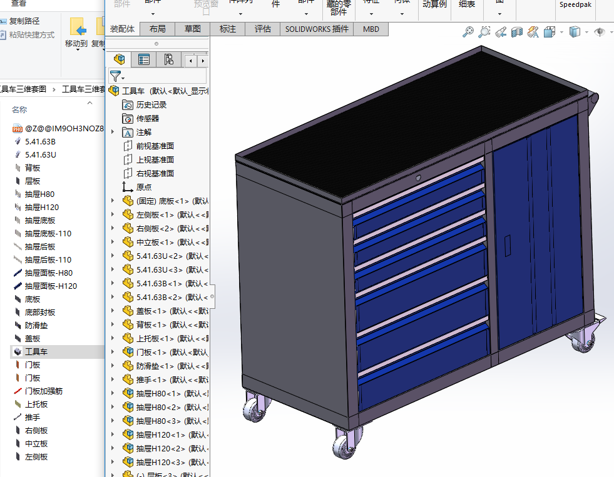Click the Previous View icon in view toolbar
Screen dimensions: 614x477
(501, 31)
